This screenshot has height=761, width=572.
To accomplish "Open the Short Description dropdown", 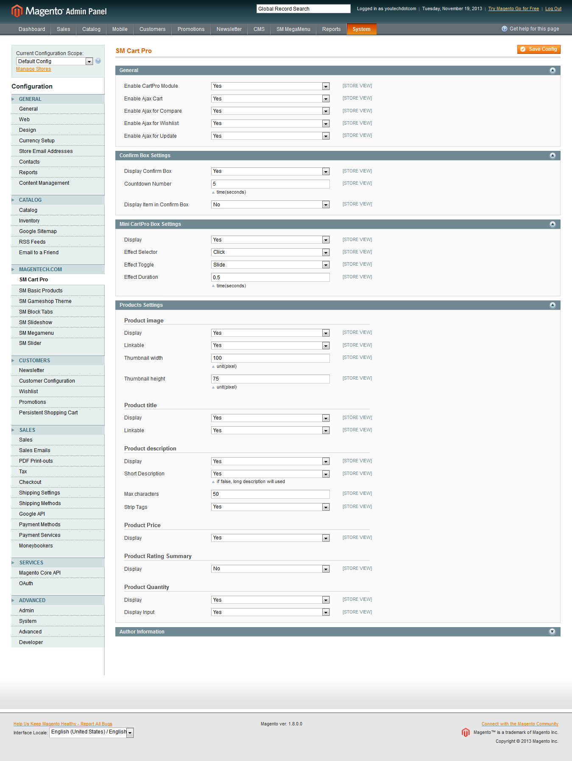I will coord(271,474).
